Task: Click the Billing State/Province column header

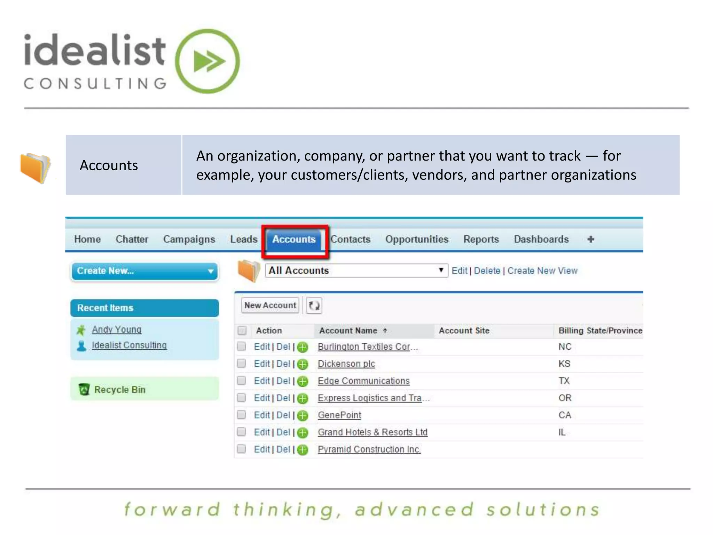Action: 600,331
